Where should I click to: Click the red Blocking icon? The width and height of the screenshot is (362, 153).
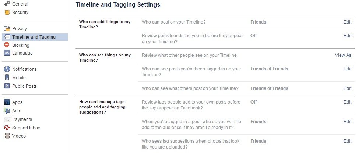click(x=7, y=45)
